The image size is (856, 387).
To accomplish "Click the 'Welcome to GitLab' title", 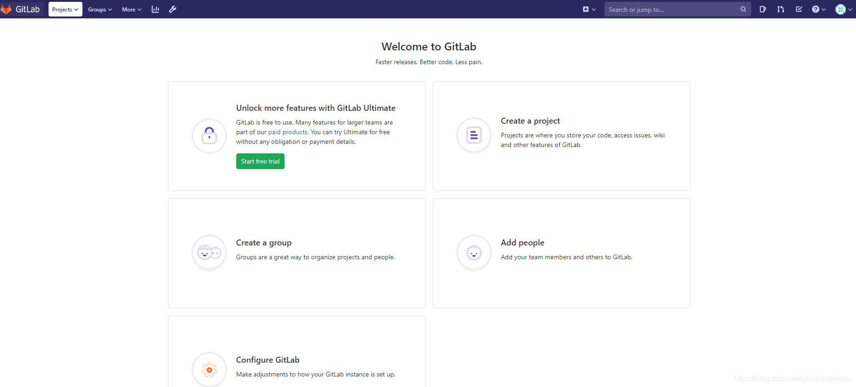I will pyautogui.click(x=429, y=47).
